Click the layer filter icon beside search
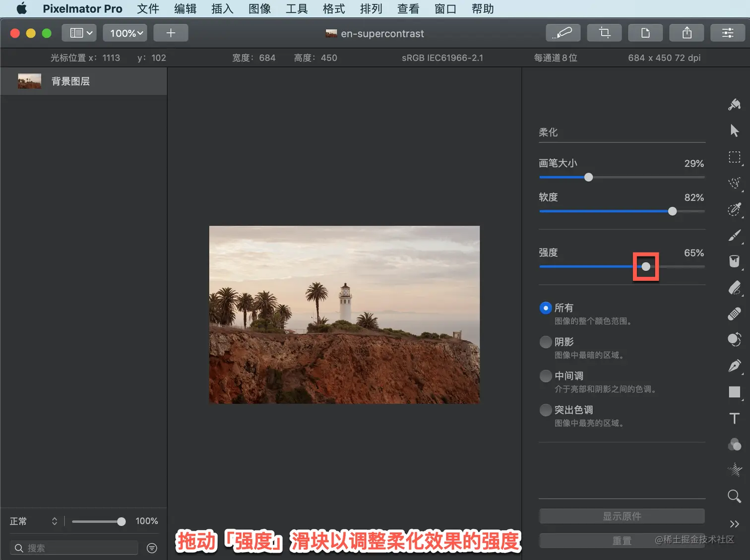Image resolution: width=750 pixels, height=560 pixels. click(152, 548)
